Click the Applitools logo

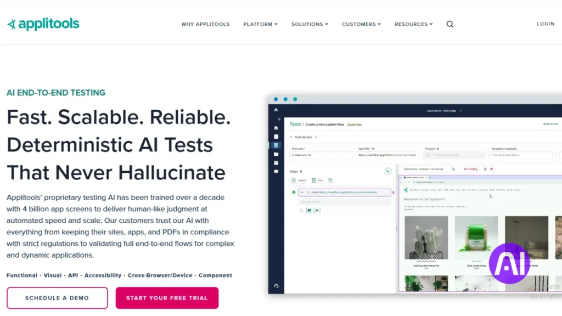pyautogui.click(x=43, y=24)
